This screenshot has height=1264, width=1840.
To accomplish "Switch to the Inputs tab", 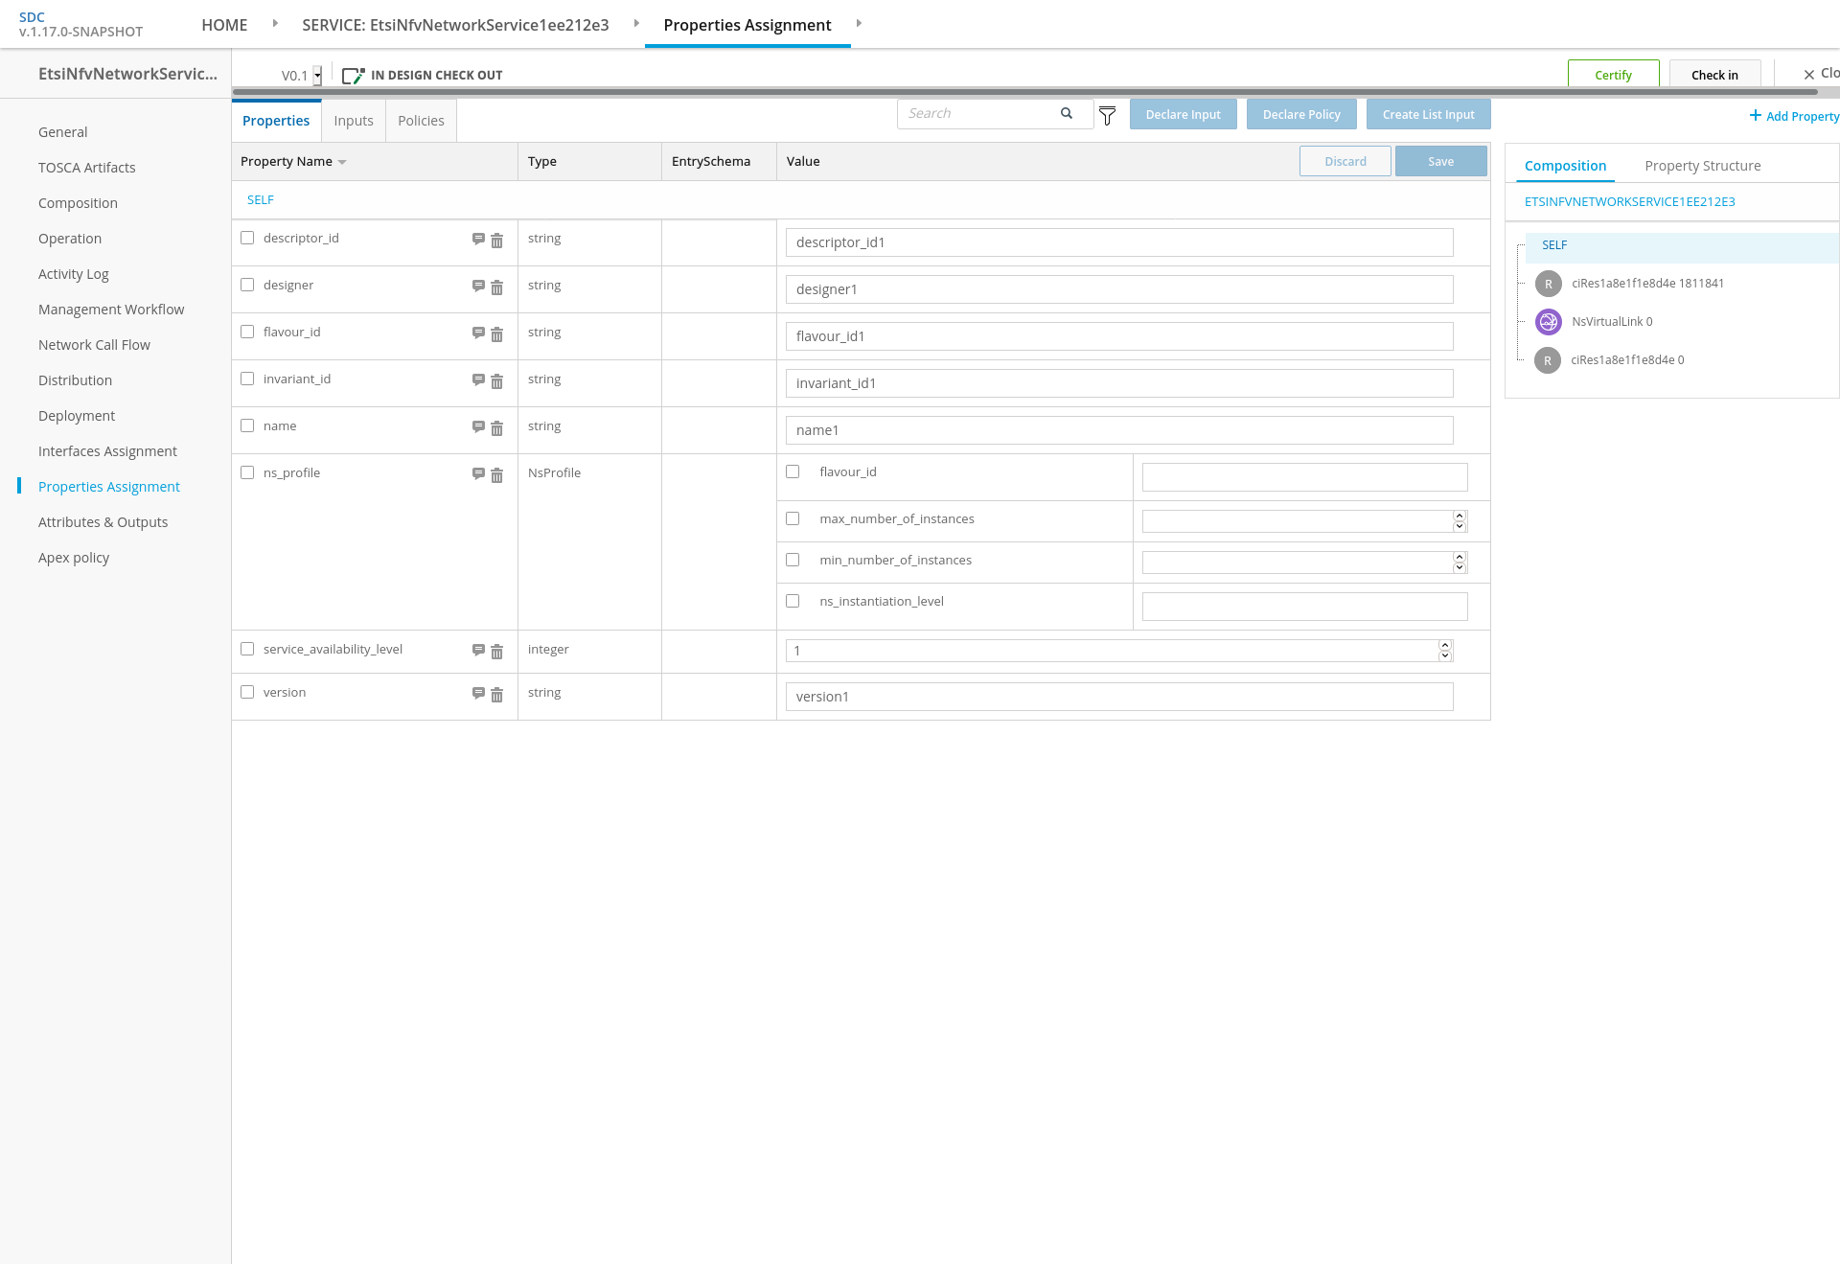I will (354, 121).
